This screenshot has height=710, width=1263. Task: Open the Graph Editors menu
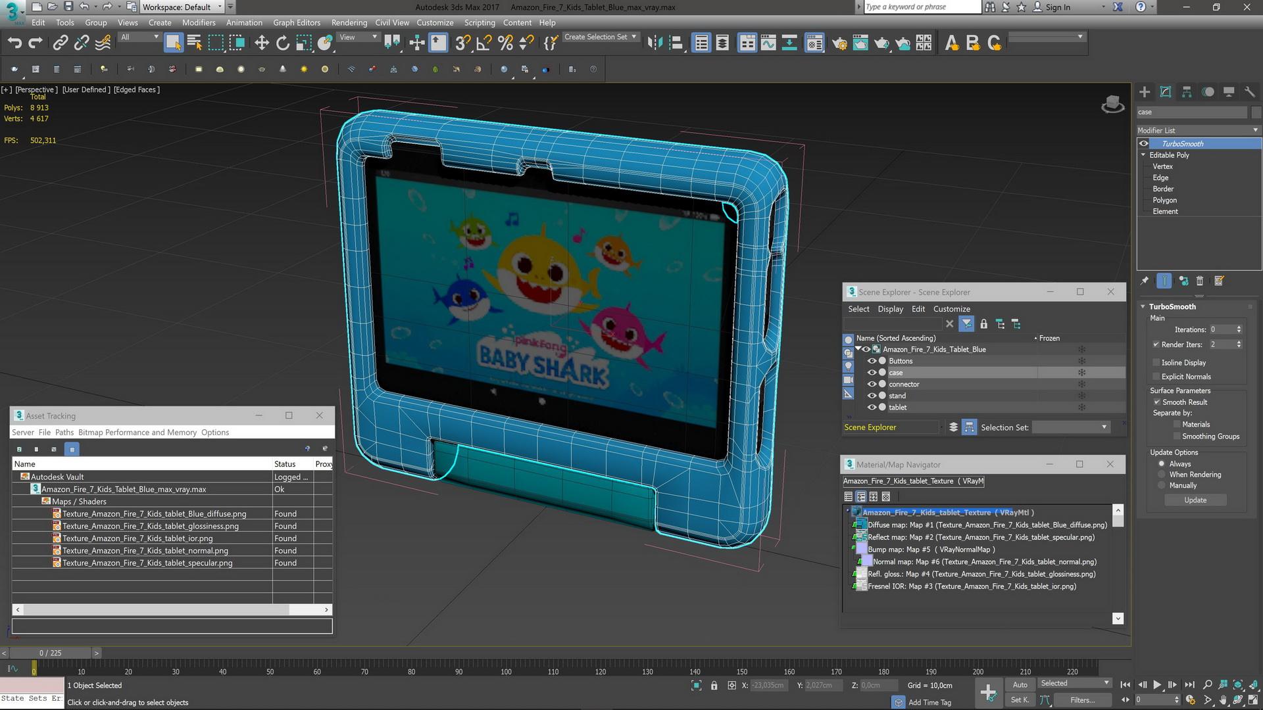click(297, 22)
